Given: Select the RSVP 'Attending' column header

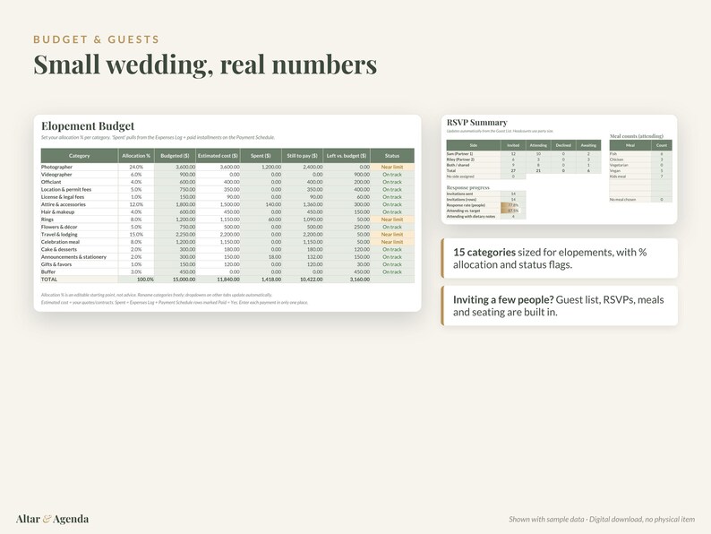Looking at the screenshot, I should point(538,145).
